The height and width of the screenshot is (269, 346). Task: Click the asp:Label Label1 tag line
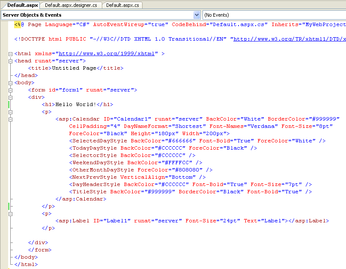click(x=192, y=221)
